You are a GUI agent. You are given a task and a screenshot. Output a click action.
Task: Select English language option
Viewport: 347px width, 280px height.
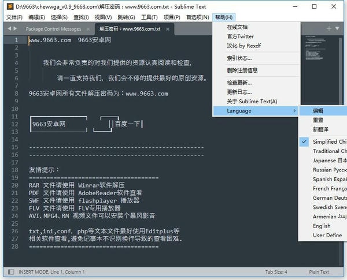[323, 226]
